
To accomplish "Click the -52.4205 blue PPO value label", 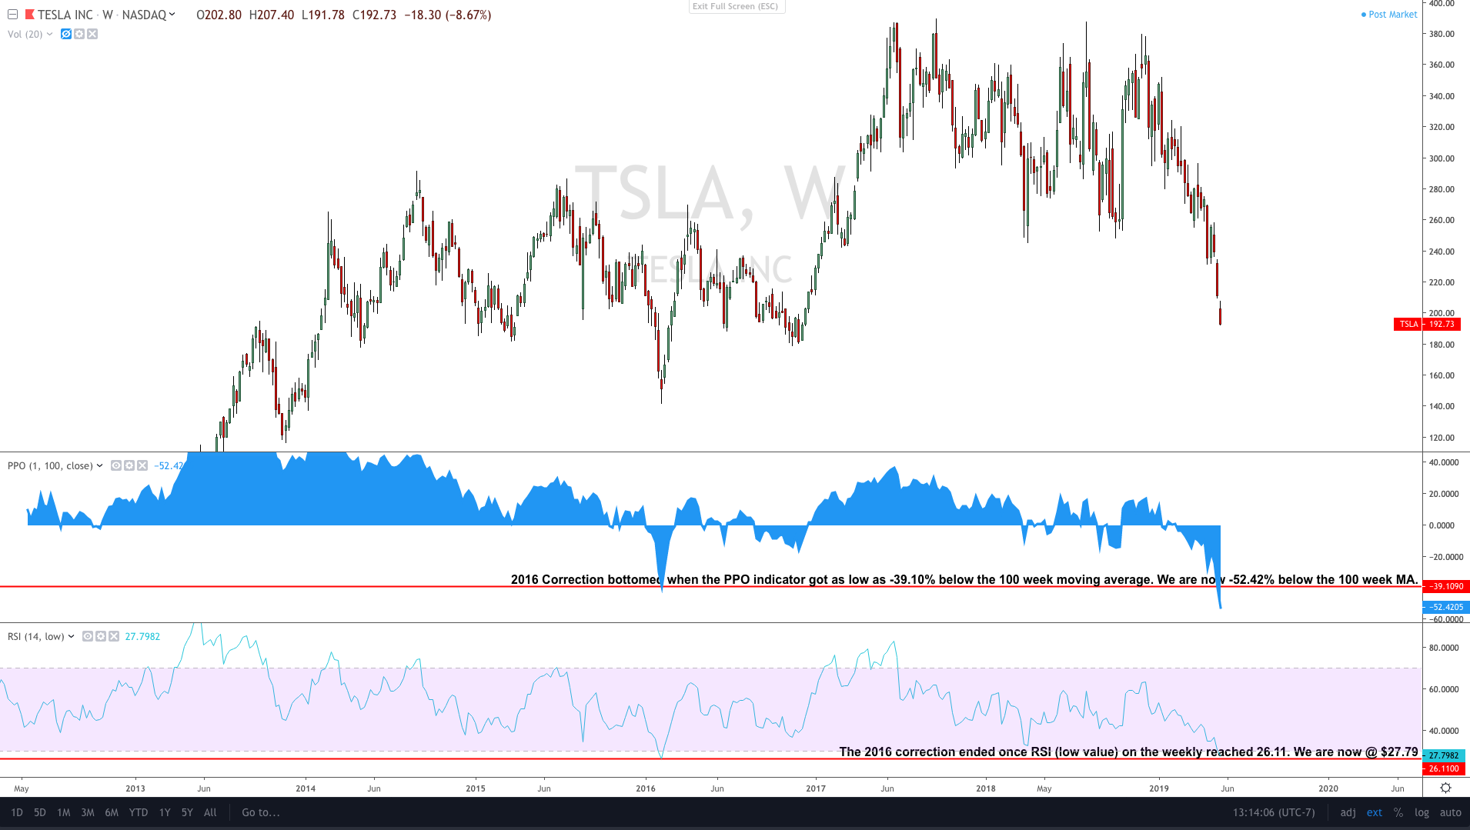I will pos(1446,607).
